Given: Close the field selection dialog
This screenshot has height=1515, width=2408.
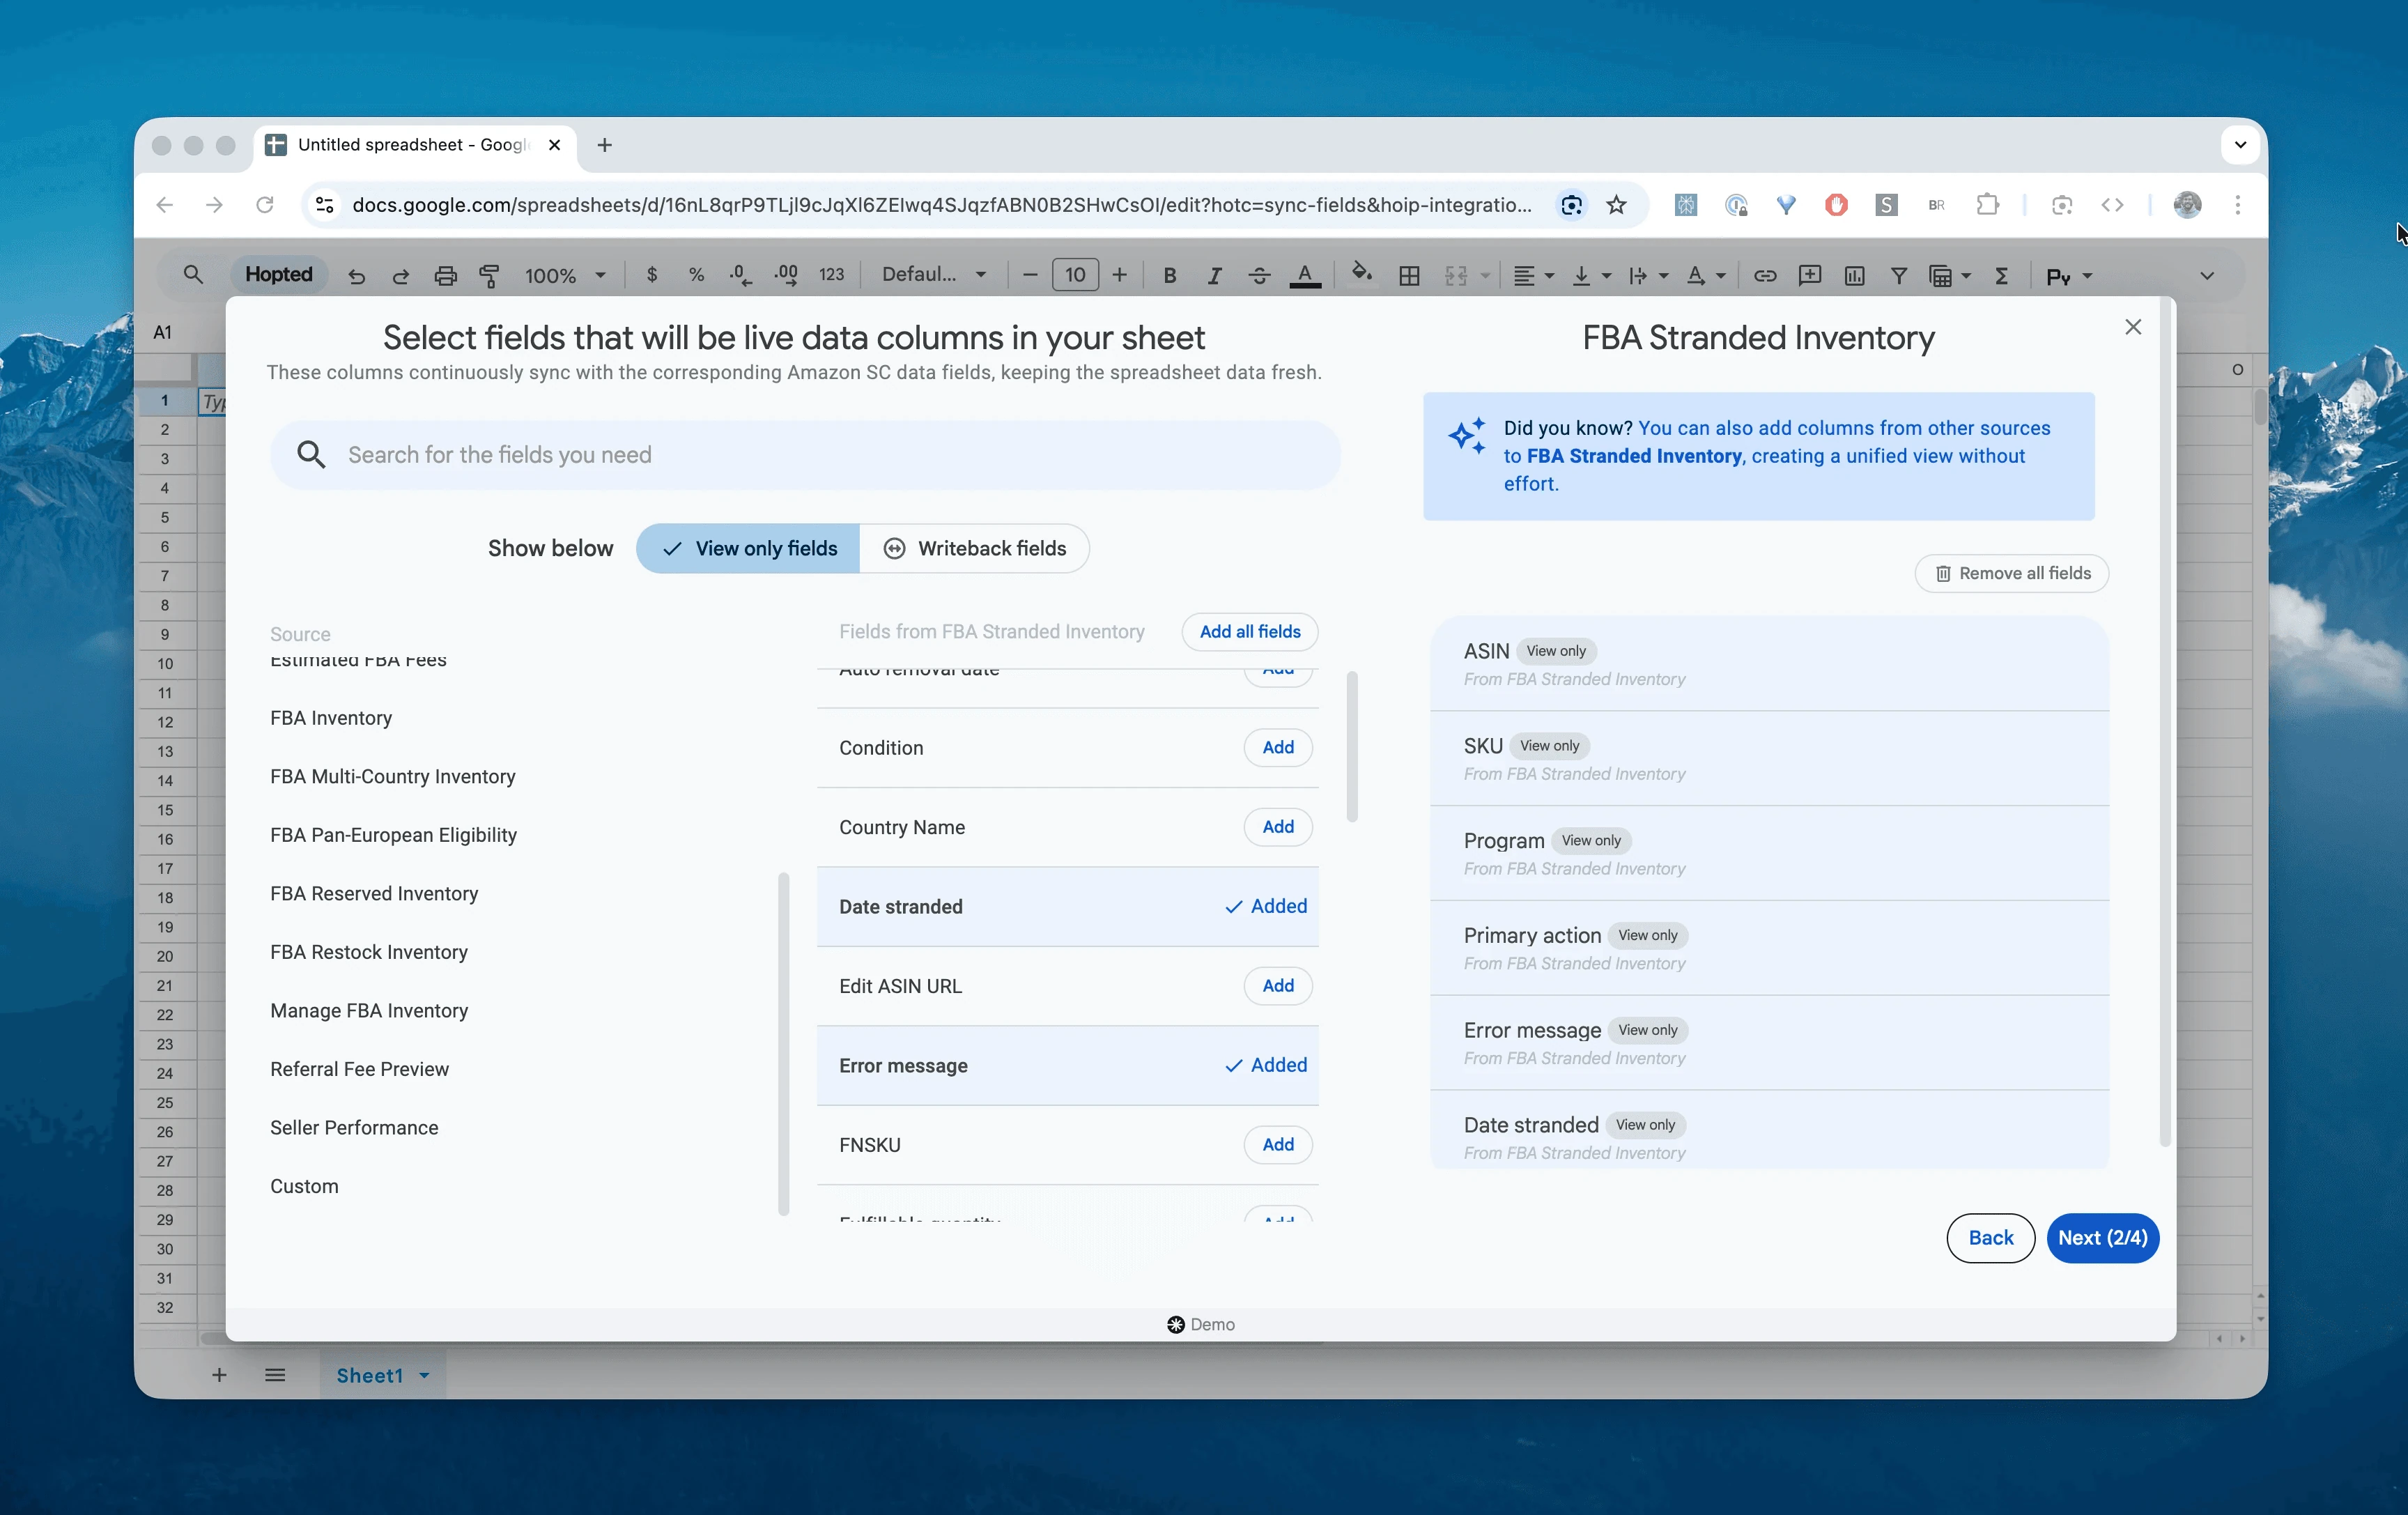Looking at the screenshot, I should tap(2133, 327).
